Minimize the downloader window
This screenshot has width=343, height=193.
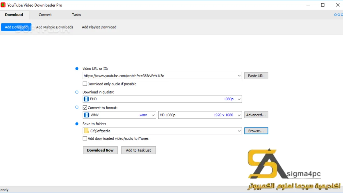(308, 5)
